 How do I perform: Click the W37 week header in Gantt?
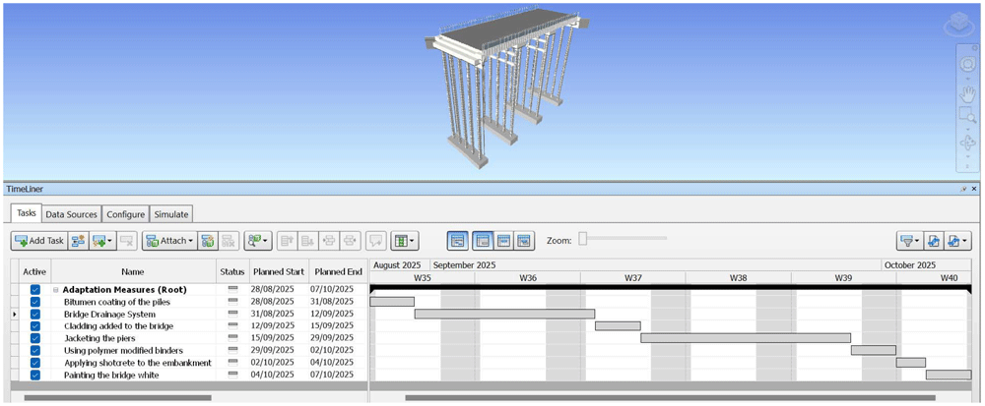(632, 277)
